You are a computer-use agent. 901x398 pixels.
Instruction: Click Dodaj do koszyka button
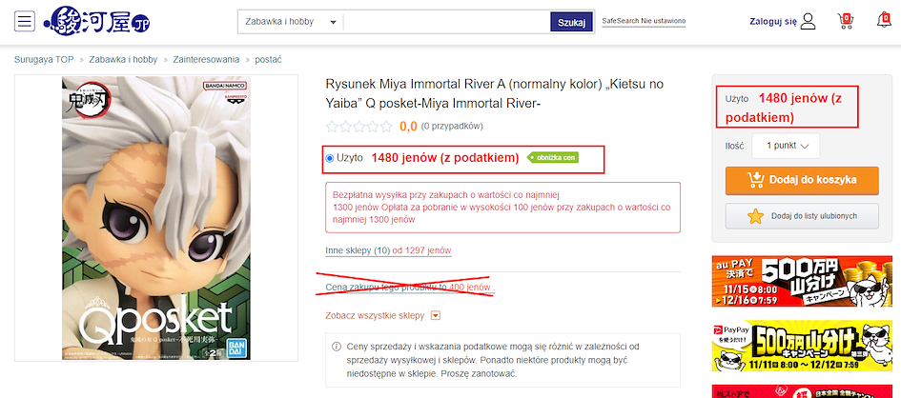(802, 180)
